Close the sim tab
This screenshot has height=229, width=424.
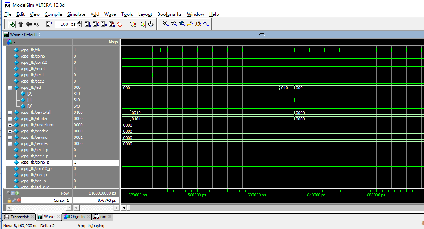click(x=110, y=217)
